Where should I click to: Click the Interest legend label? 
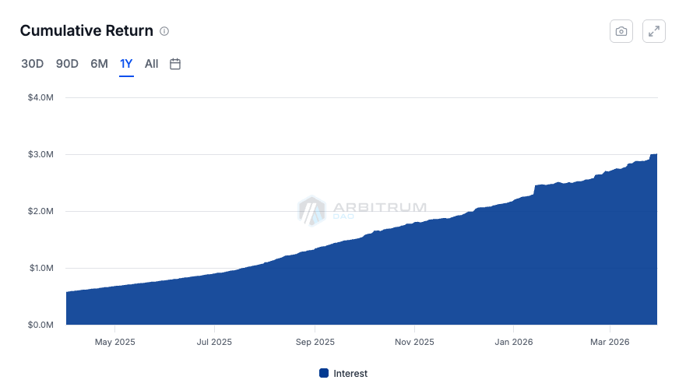[x=350, y=374]
